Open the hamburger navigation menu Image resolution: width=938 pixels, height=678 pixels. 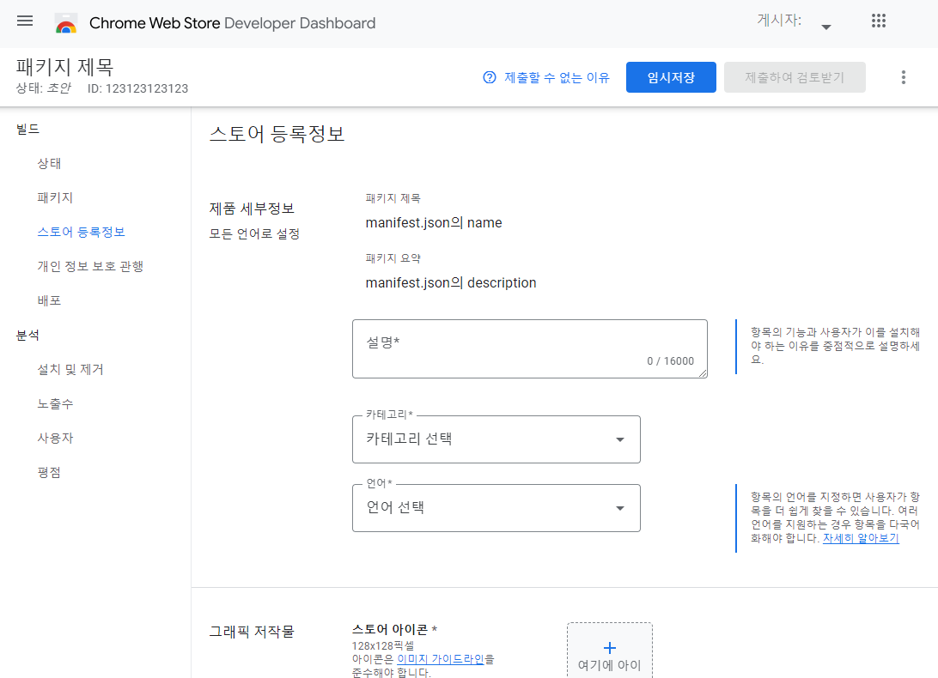pyautogui.click(x=25, y=21)
